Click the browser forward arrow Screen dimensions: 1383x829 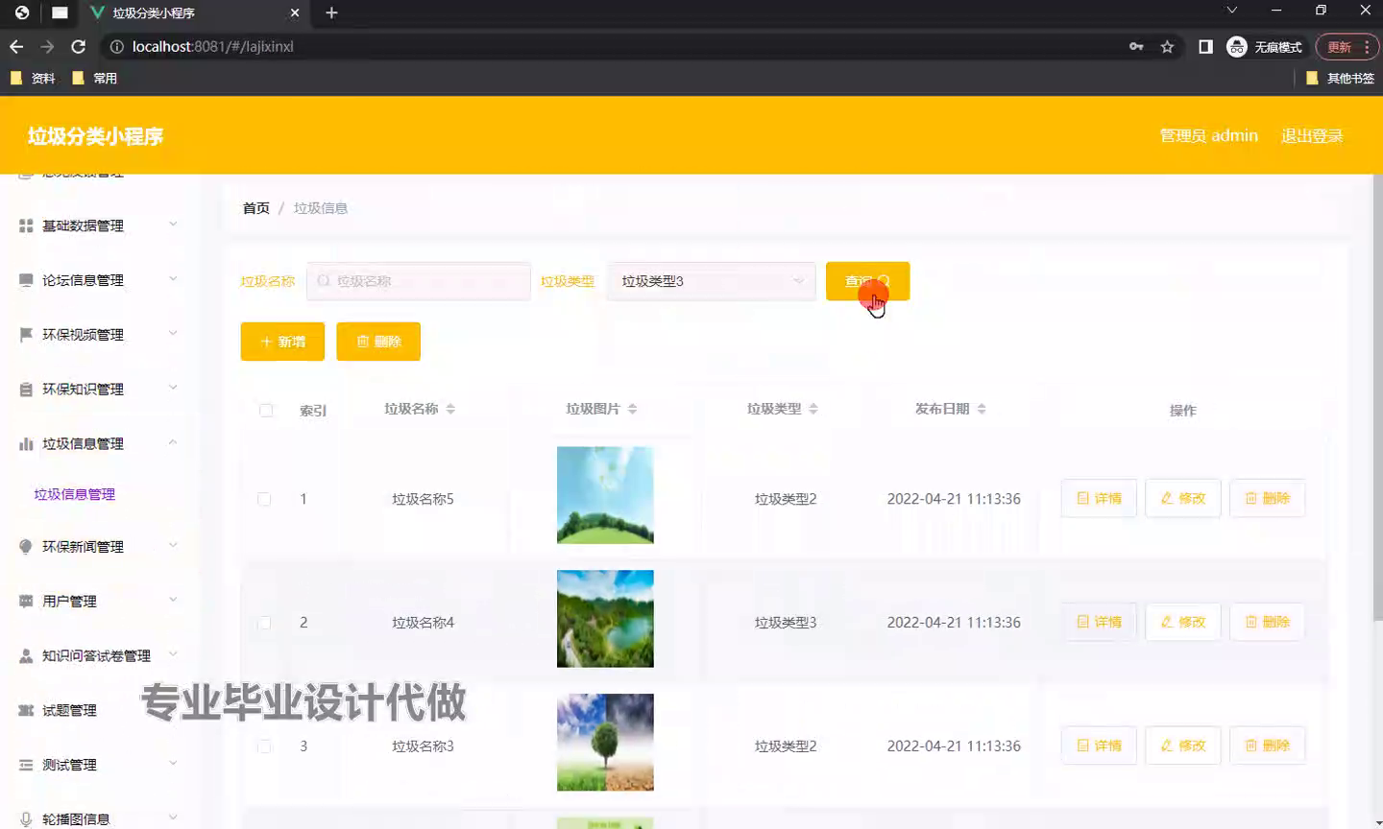pos(47,46)
